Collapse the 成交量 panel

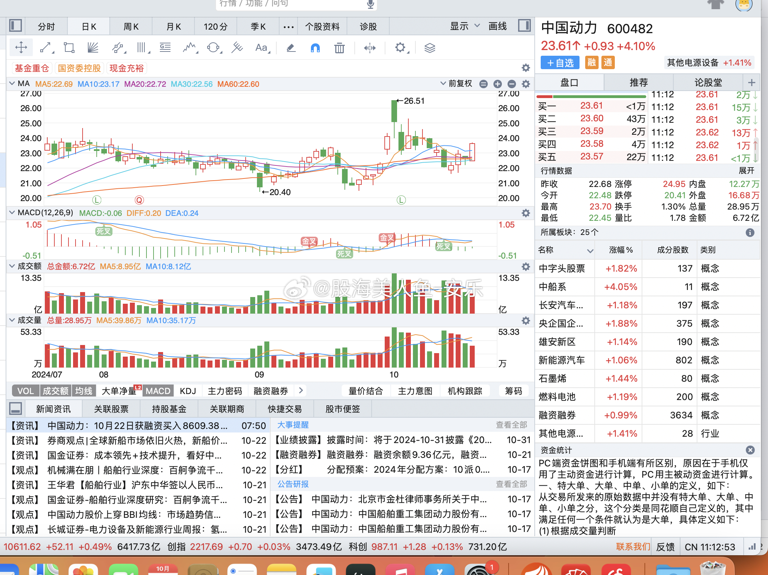pos(12,320)
